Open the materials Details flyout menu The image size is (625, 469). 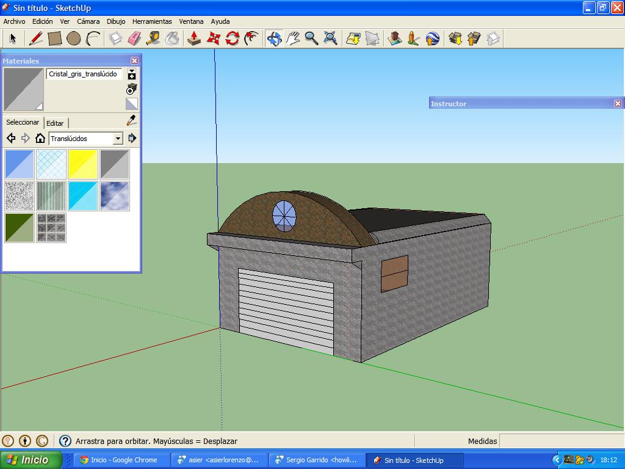[132, 139]
